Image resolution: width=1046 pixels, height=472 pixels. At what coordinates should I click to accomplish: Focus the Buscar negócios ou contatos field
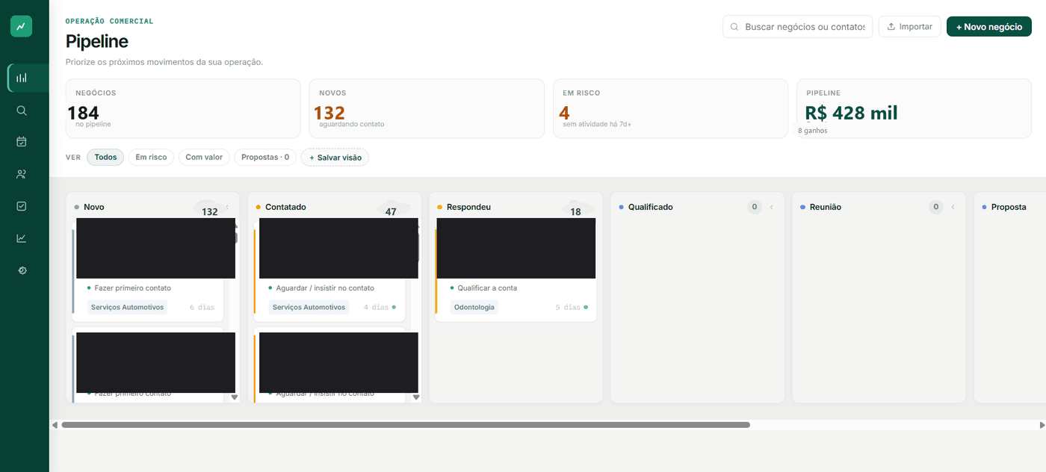[797, 27]
